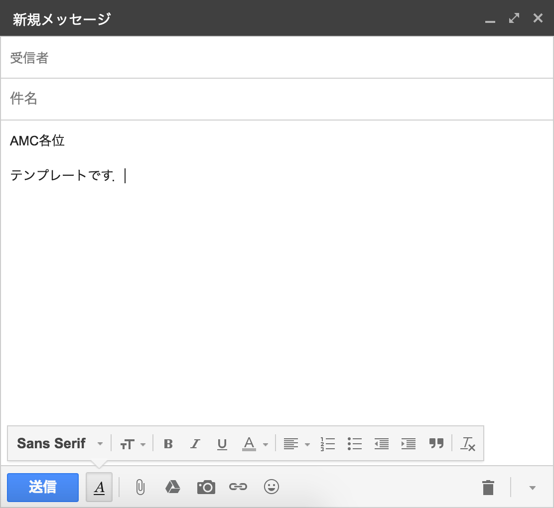Click the 件名 subject field

(x=277, y=99)
